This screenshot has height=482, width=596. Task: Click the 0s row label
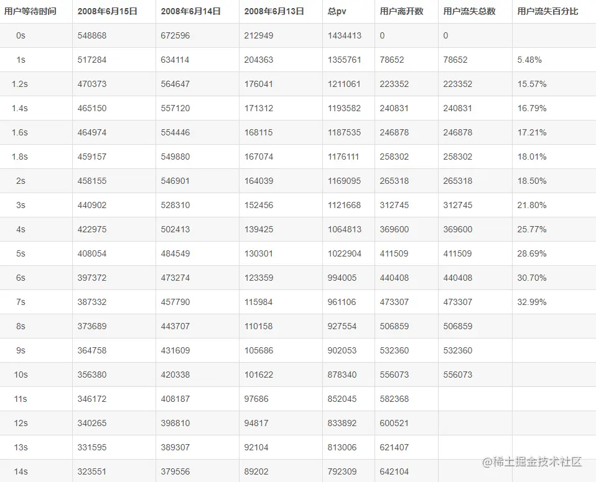21,36
